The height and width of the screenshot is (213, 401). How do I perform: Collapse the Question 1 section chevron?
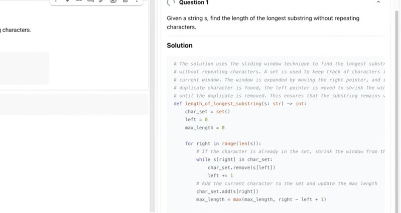click(x=378, y=3)
